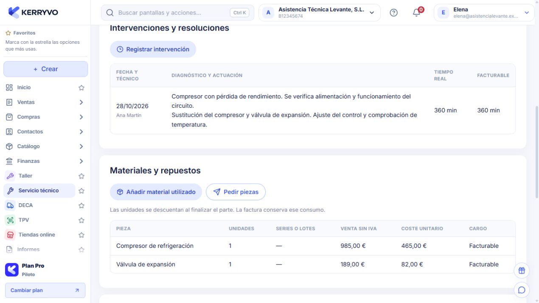This screenshot has height=303, width=539.
Task: Click the Ctrl K shortcut badge
Action: (239, 13)
